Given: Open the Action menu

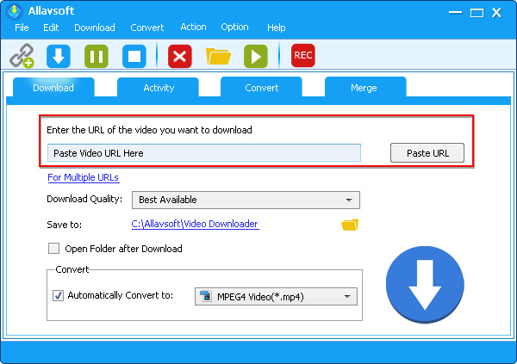Looking at the screenshot, I should pyautogui.click(x=193, y=27).
